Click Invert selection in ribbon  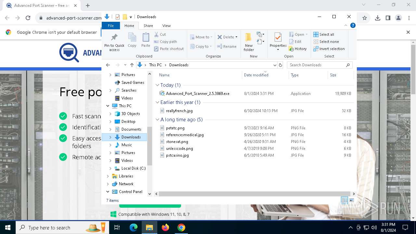(x=329, y=49)
